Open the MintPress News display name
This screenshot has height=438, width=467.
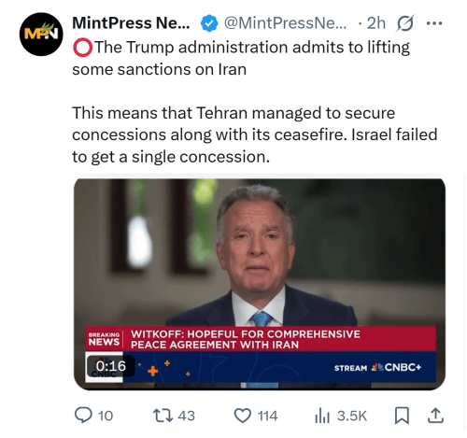click(x=131, y=23)
